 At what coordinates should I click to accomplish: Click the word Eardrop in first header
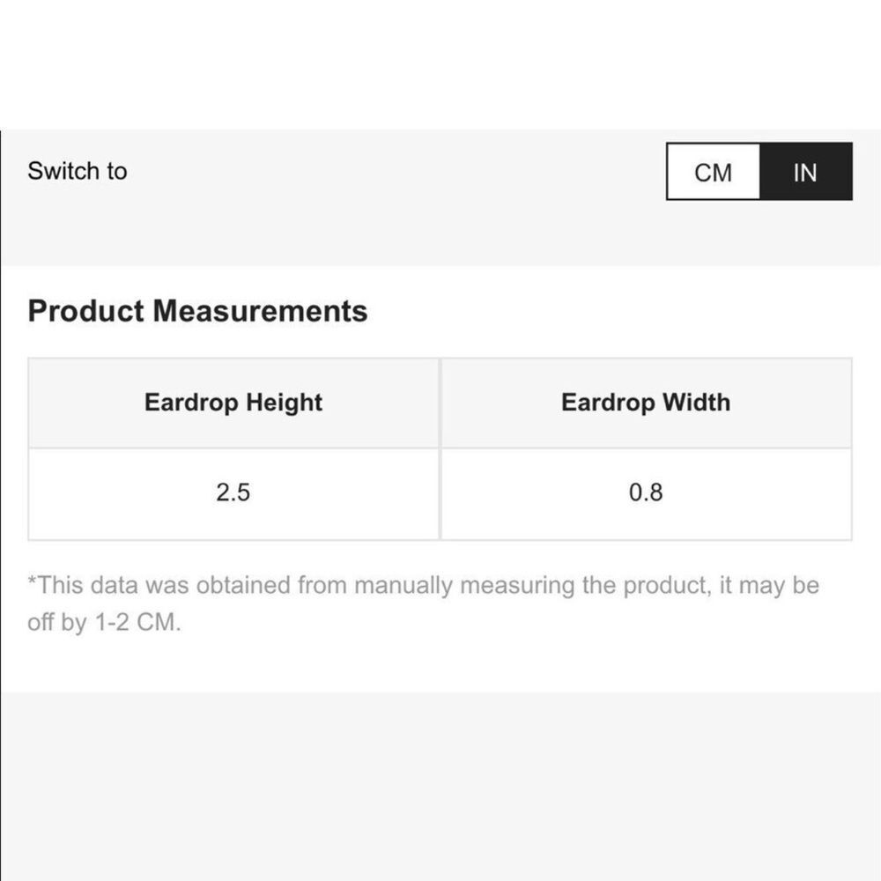coord(191,403)
